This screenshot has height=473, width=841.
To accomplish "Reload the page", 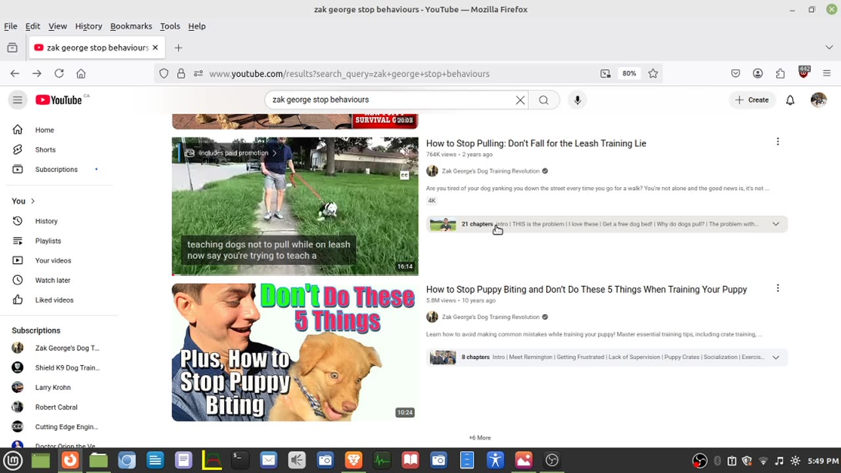I will tap(59, 74).
